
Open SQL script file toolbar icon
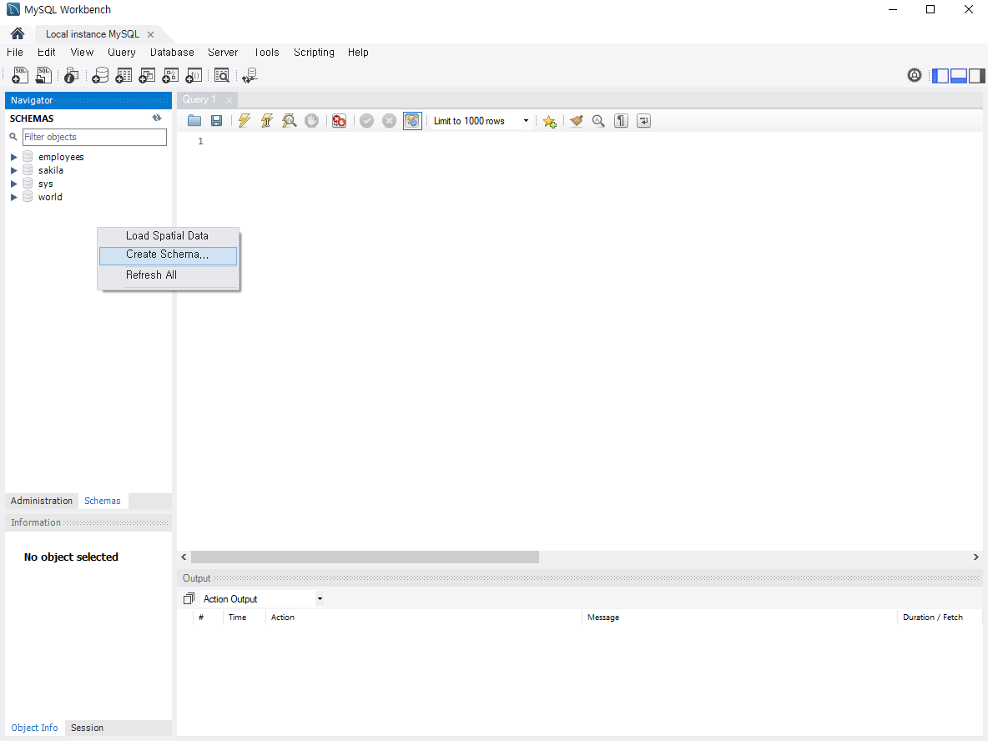[x=43, y=76]
